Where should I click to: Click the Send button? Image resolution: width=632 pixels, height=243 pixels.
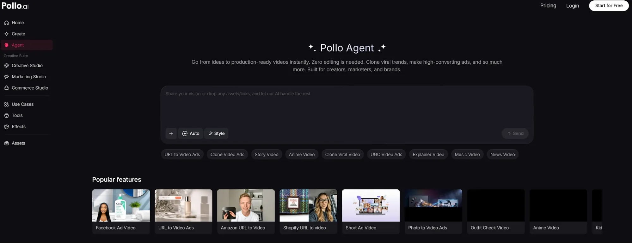tap(515, 133)
